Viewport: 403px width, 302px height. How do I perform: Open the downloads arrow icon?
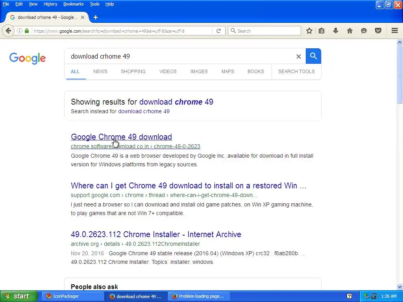(336, 31)
